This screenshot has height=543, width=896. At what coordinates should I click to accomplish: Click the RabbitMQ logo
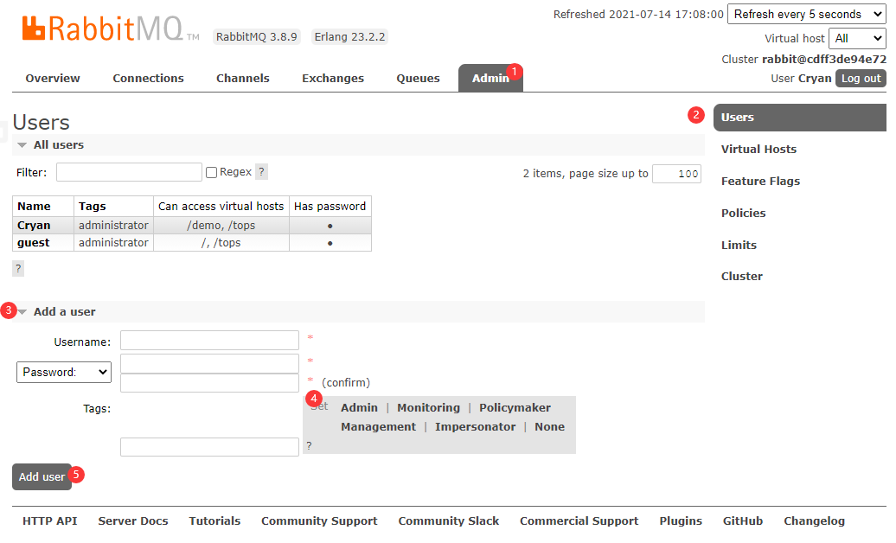(111, 29)
